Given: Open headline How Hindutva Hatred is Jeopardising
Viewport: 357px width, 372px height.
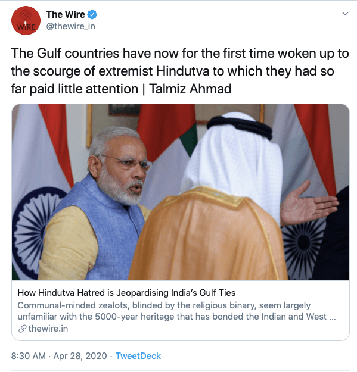Looking at the screenshot, I should tap(126, 293).
